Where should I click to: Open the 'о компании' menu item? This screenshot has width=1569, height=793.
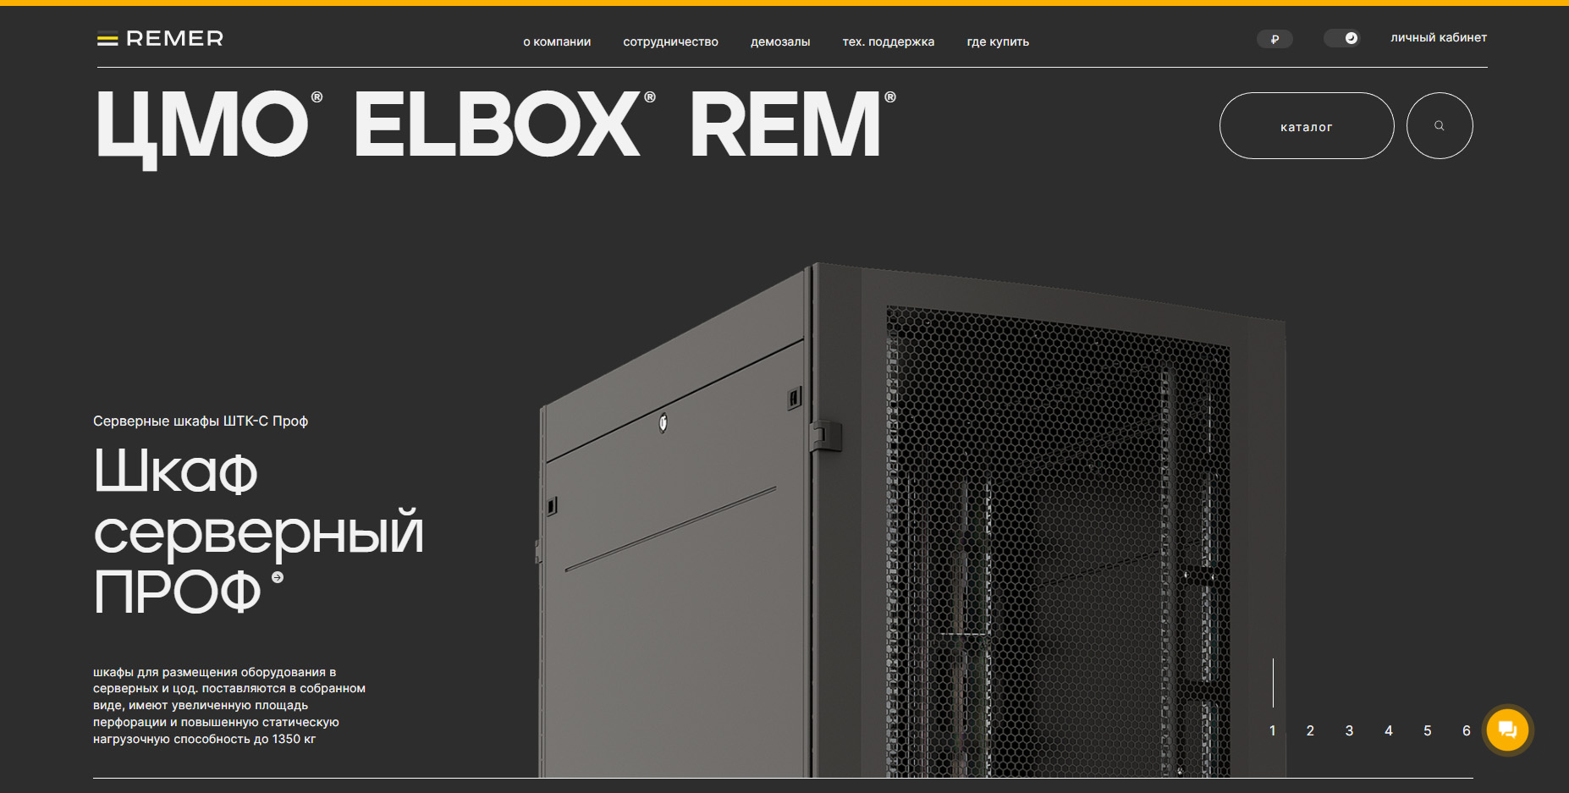tap(557, 41)
